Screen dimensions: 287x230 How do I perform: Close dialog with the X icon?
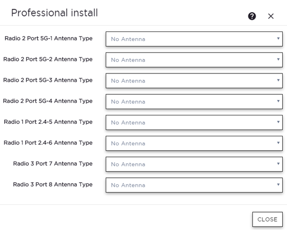(271, 16)
